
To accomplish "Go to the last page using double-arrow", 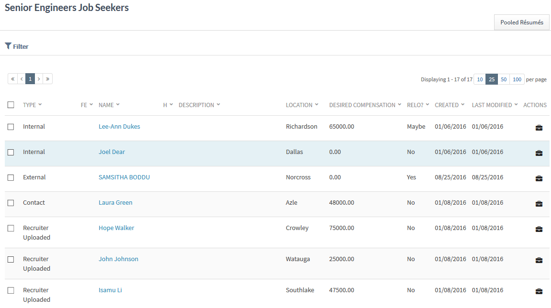I will coord(47,79).
